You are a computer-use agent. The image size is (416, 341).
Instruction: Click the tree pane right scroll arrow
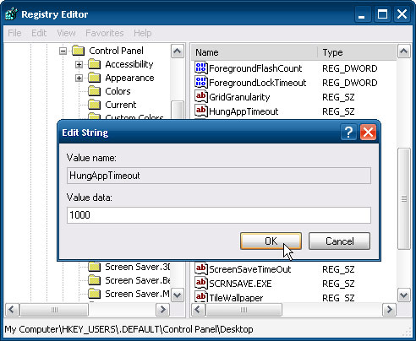tap(163, 310)
